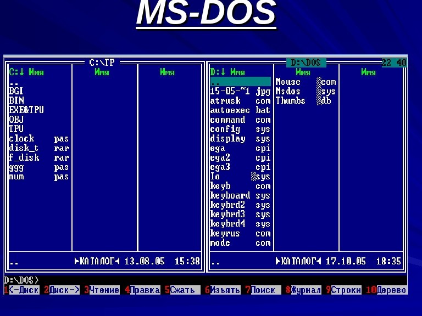Select keyboard sys file
This screenshot has width=422, height=316.
pos(240,195)
